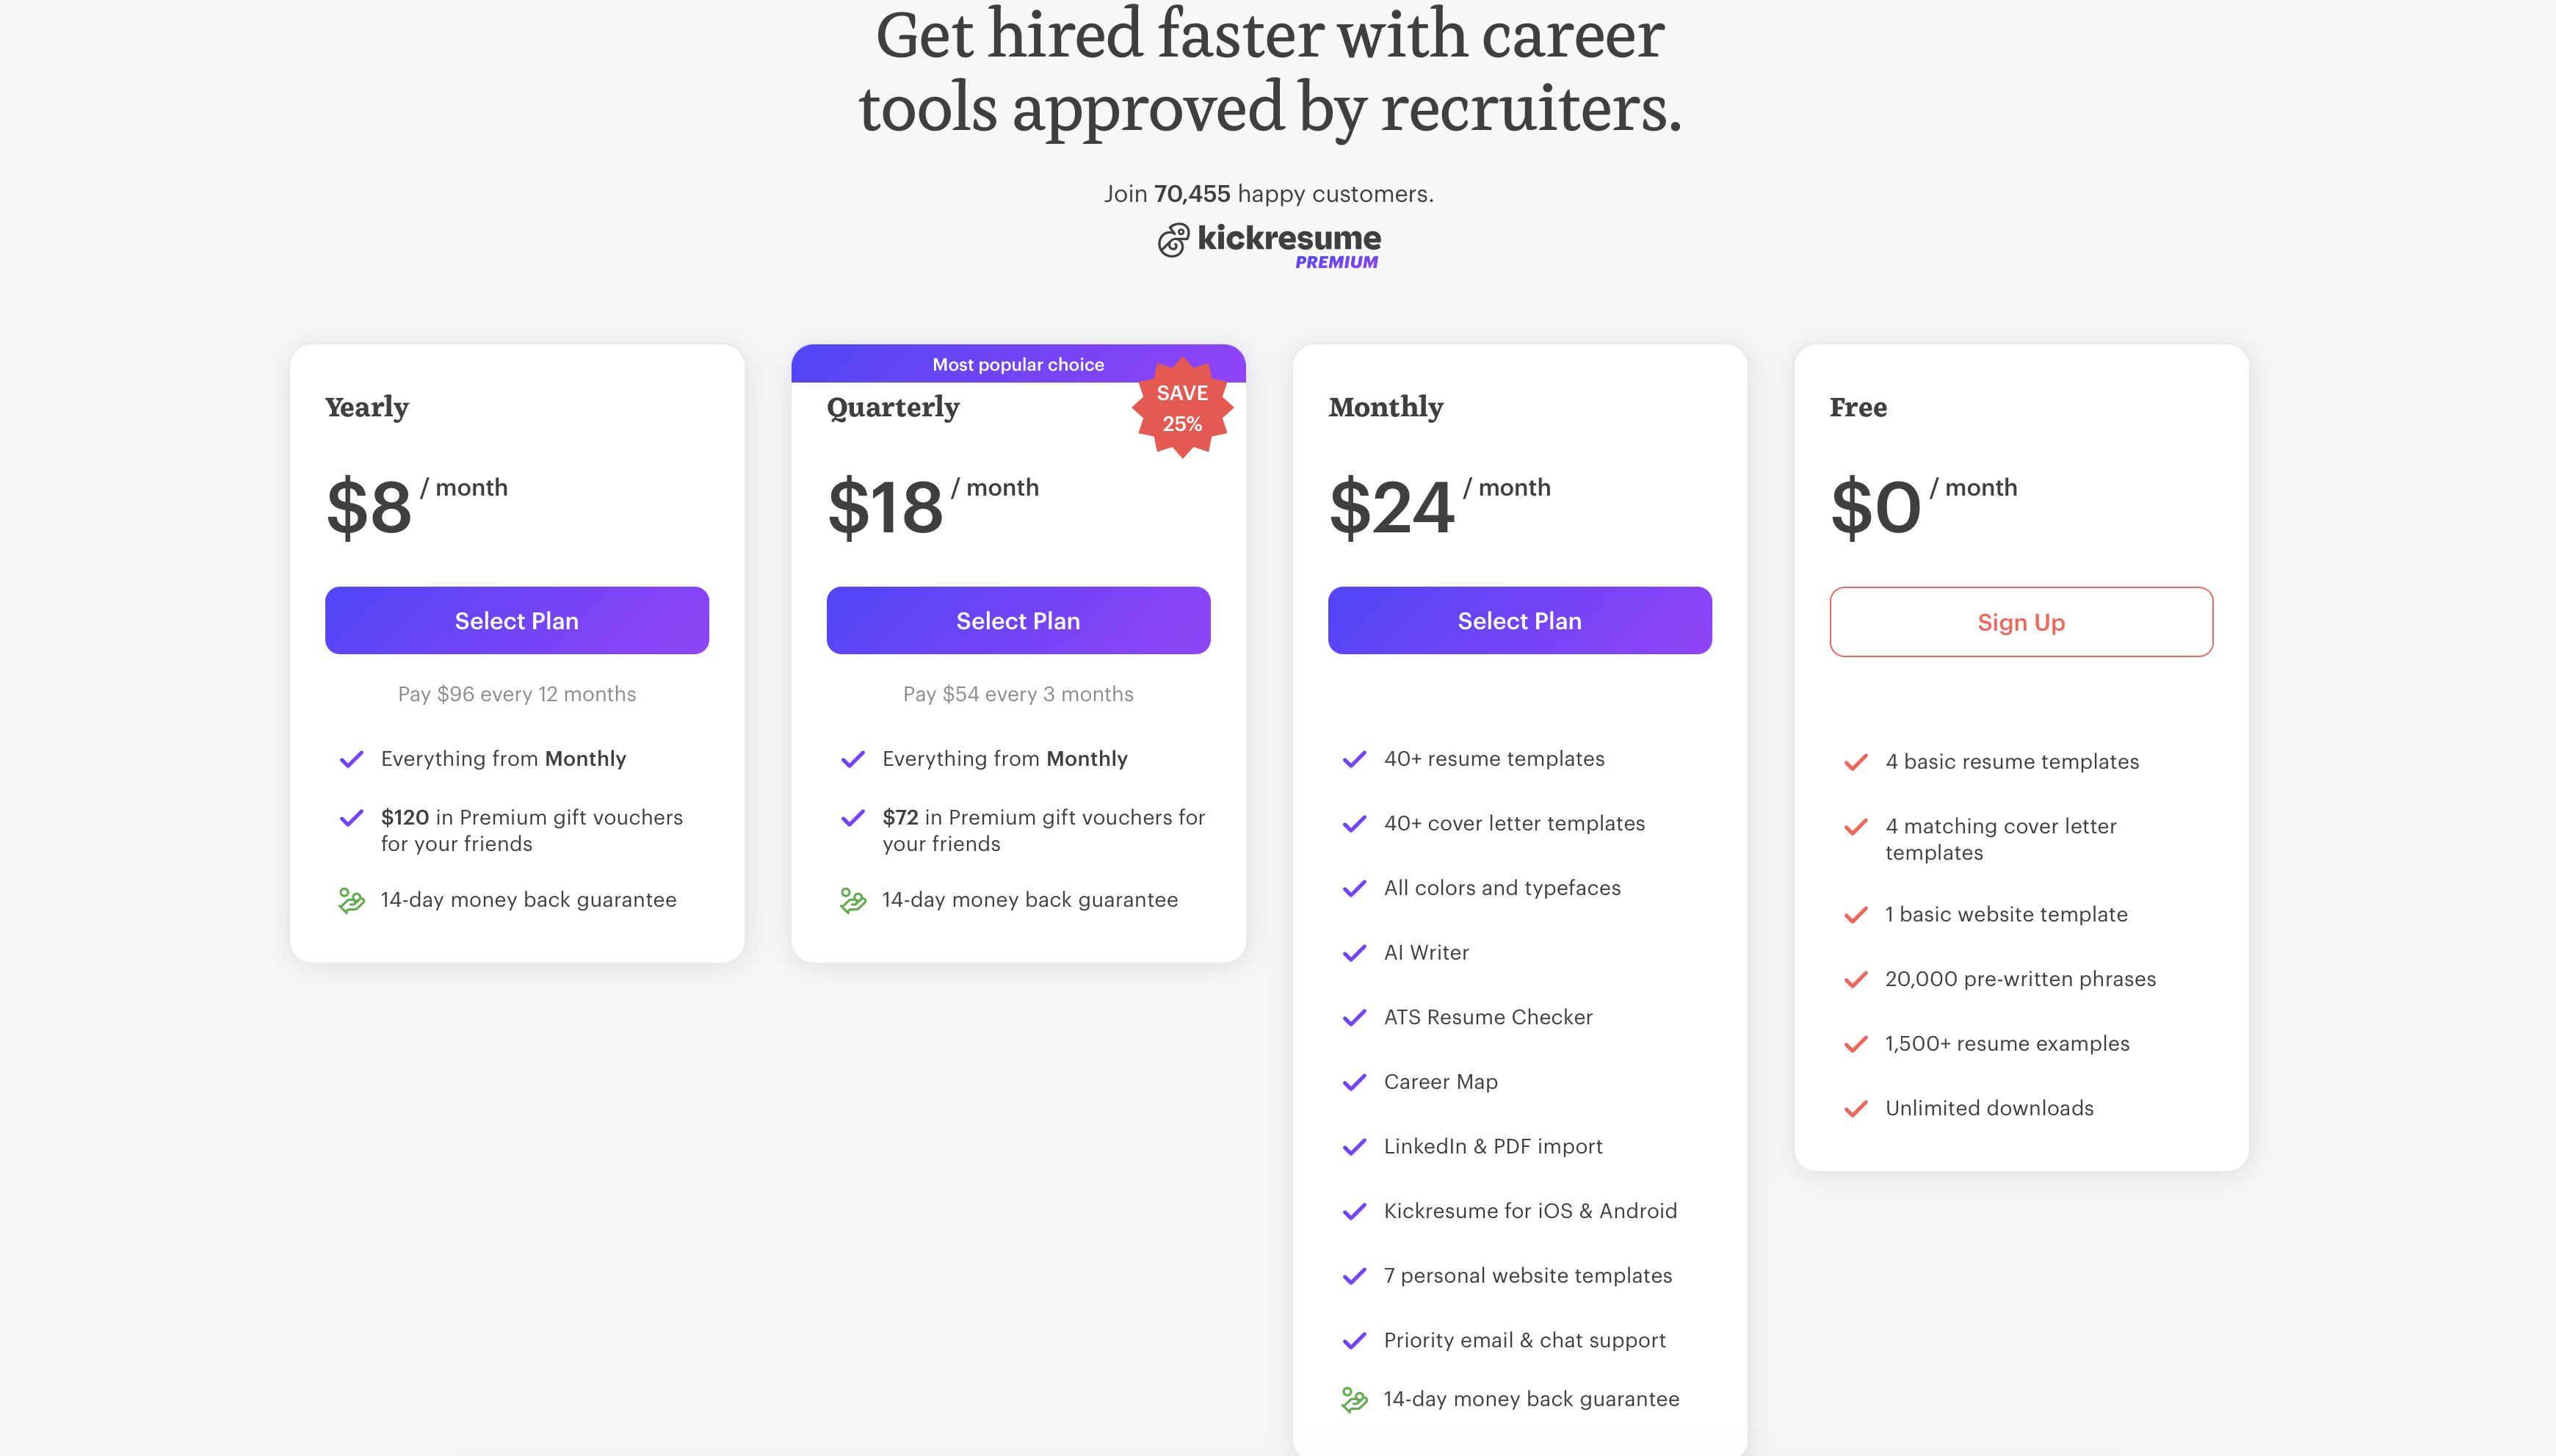Click the Most popular choice banner
Viewport: 2556px width, 1456px height.
tap(1018, 364)
